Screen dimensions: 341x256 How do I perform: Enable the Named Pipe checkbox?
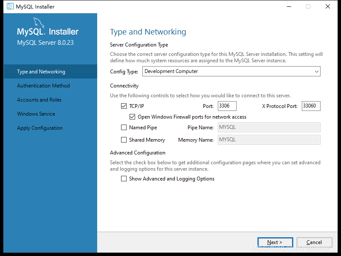[x=124, y=127]
